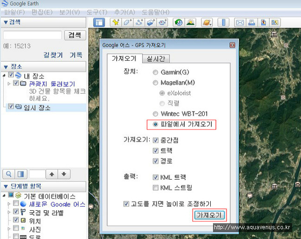Click the 내 장소 globe icon

point(18,75)
